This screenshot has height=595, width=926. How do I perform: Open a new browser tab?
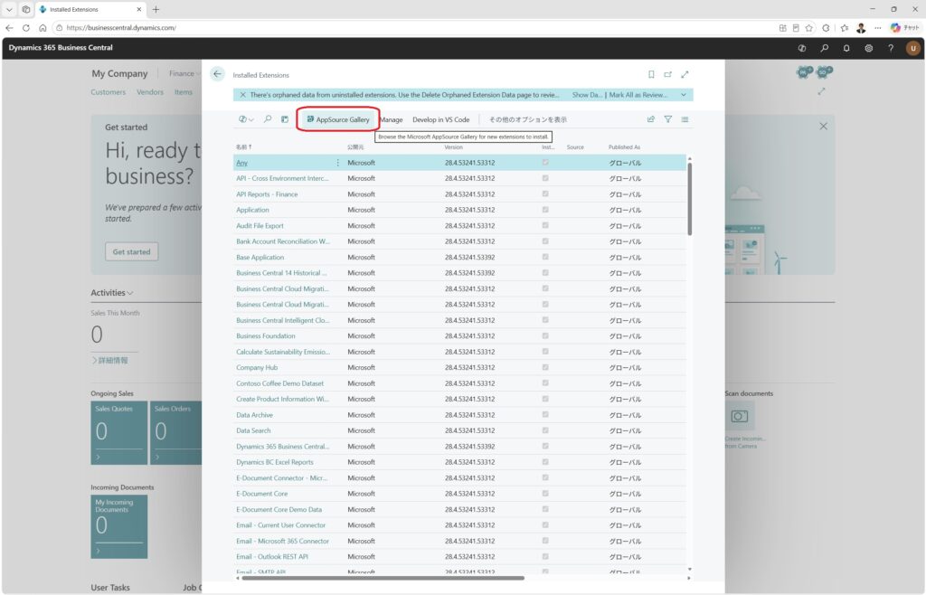tap(156, 9)
